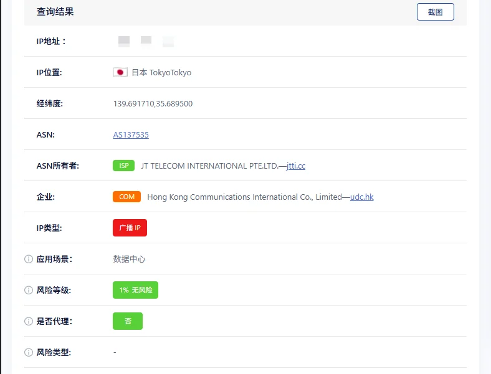Click the info icon beside 应用场景

point(28,259)
